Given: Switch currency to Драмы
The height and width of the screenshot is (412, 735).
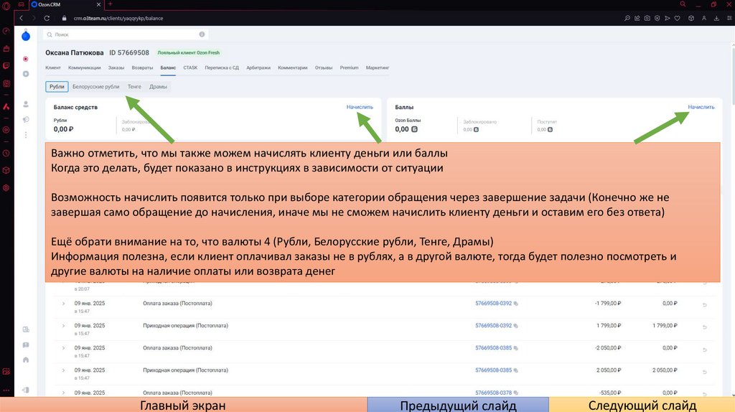Looking at the screenshot, I should tap(158, 87).
